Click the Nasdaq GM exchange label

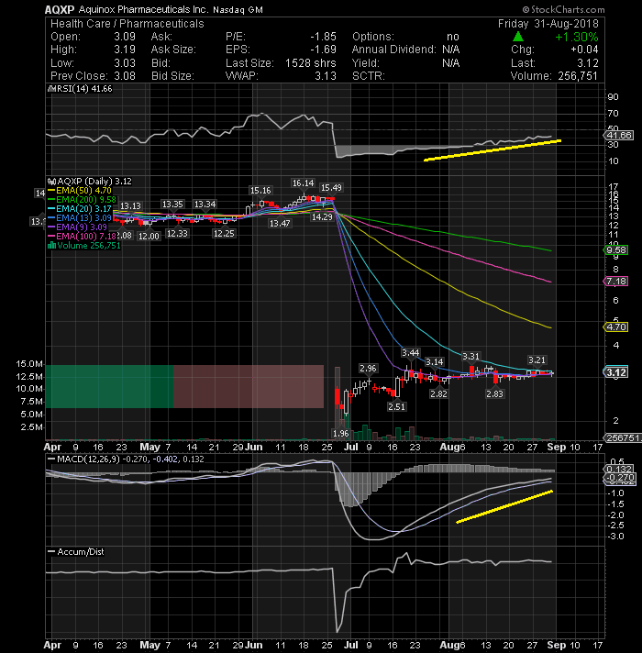tap(238, 9)
